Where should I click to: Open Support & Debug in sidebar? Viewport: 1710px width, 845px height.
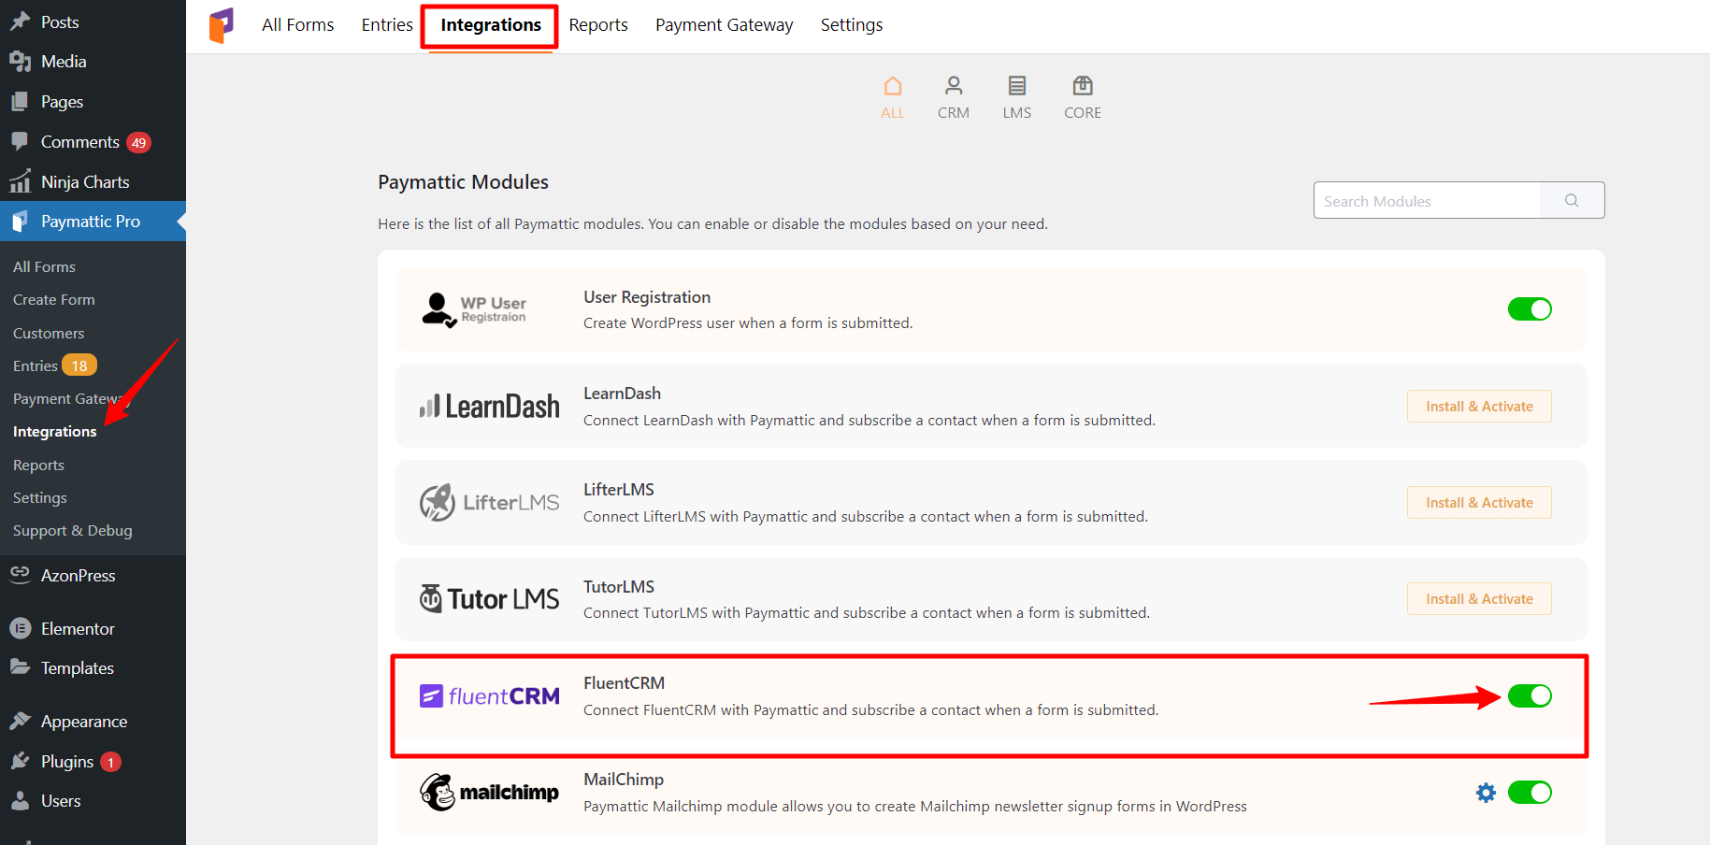(x=73, y=531)
